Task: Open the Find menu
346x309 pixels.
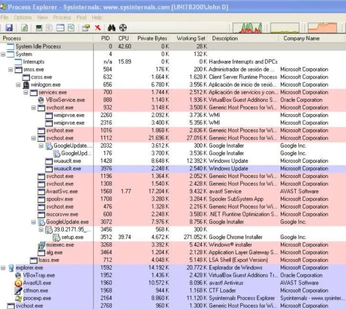Action: click(x=81, y=17)
